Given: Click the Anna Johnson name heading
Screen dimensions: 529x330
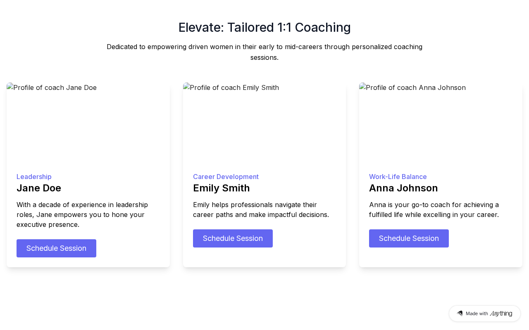Looking at the screenshot, I should 403,188.
